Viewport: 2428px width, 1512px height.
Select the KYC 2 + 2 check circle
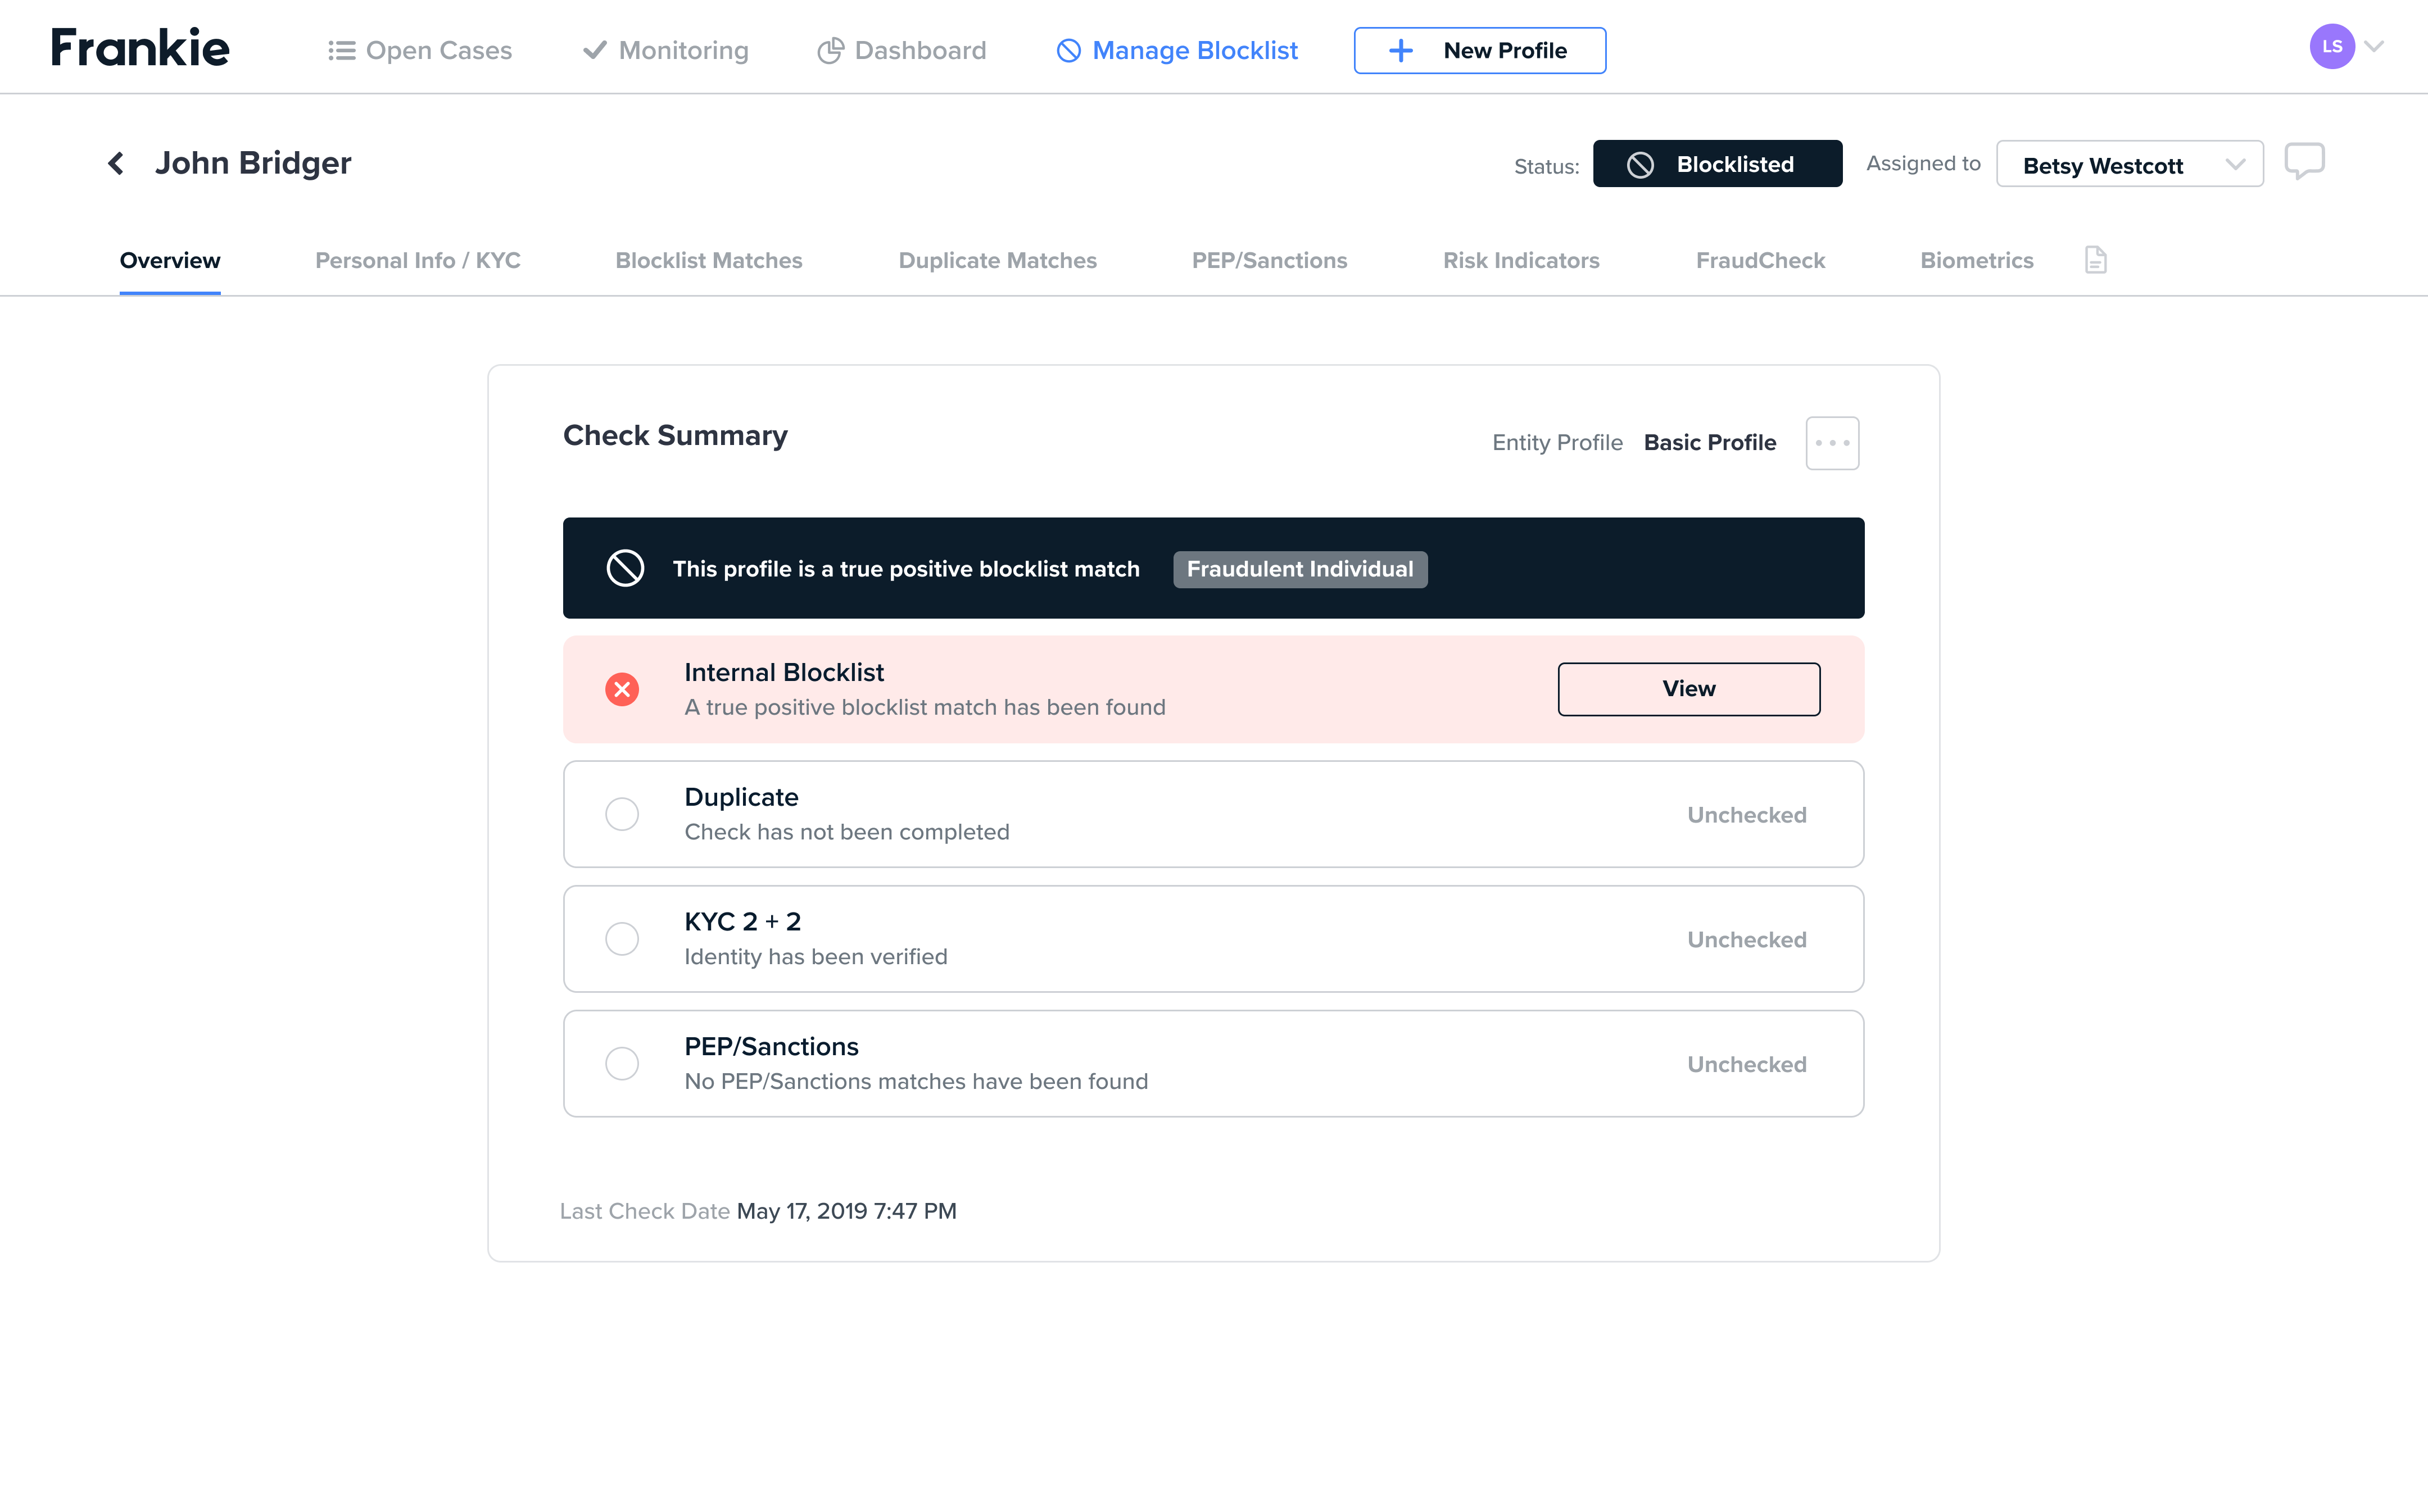click(622, 939)
